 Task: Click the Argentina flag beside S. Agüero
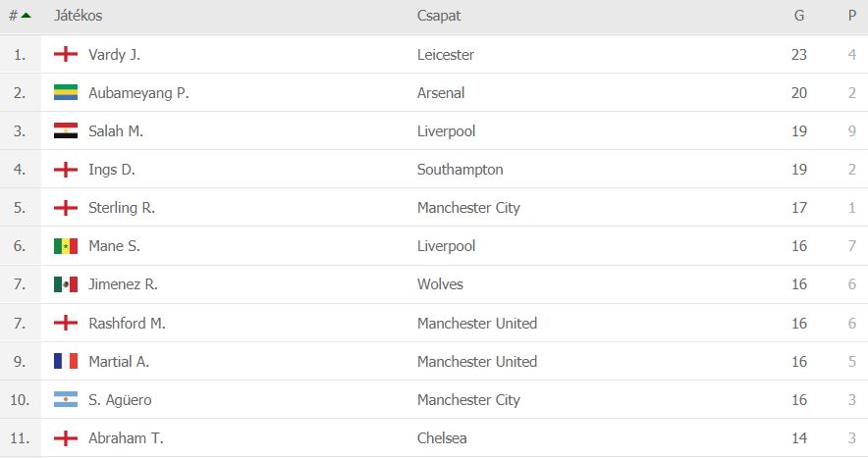(x=66, y=399)
